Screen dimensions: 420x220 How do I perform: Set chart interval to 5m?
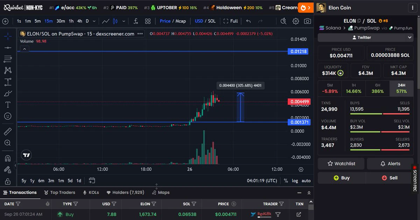click(37, 21)
